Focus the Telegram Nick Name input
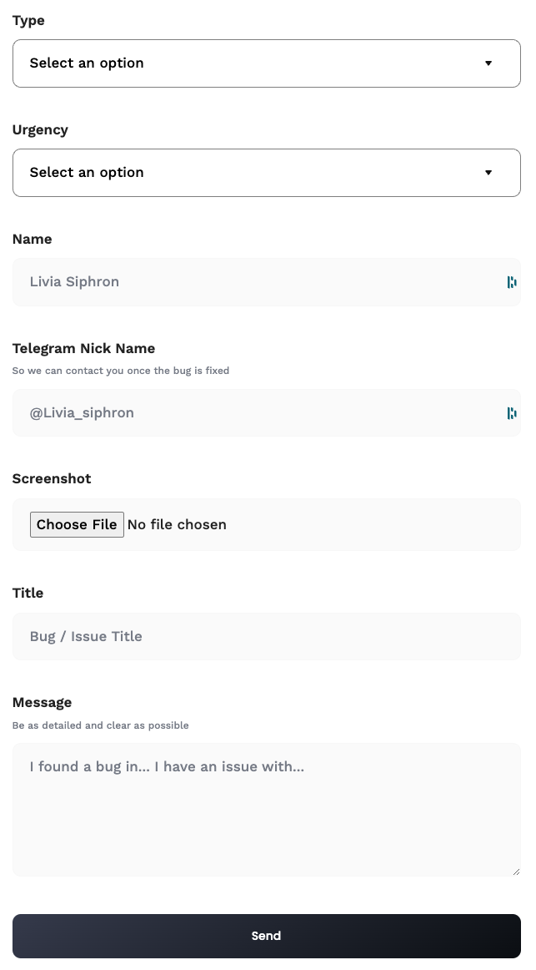This screenshot has height=970, width=536. (250, 413)
